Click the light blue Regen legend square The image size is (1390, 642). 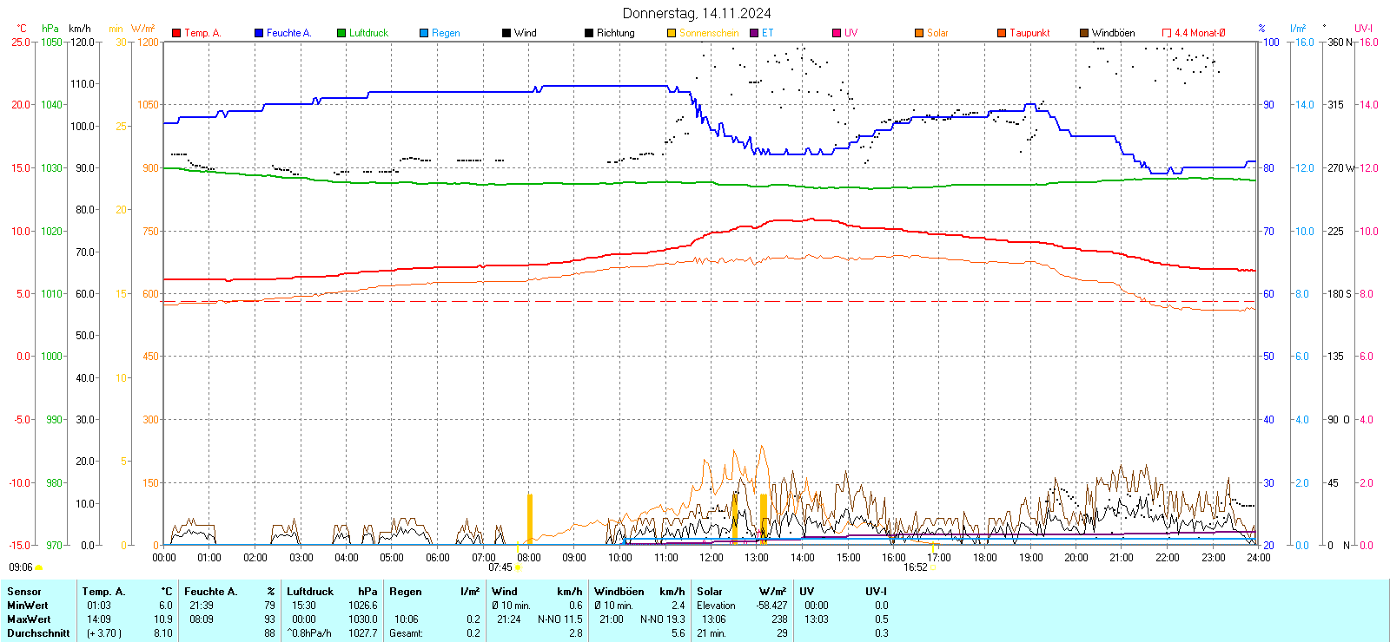click(424, 33)
